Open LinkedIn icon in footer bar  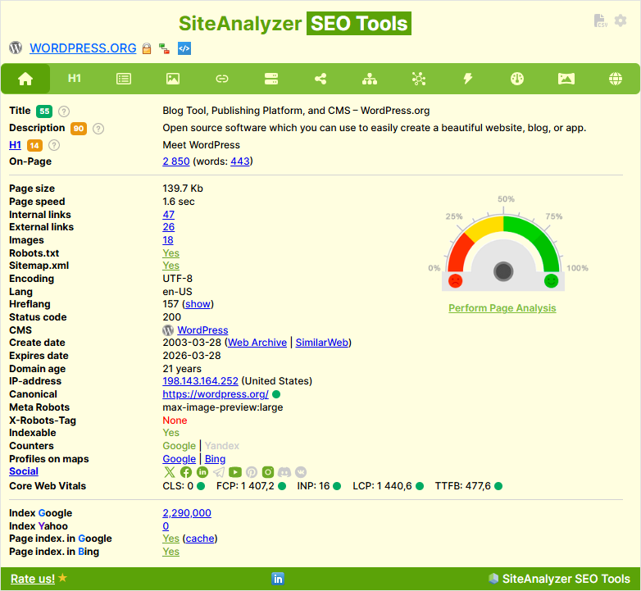pos(278,579)
